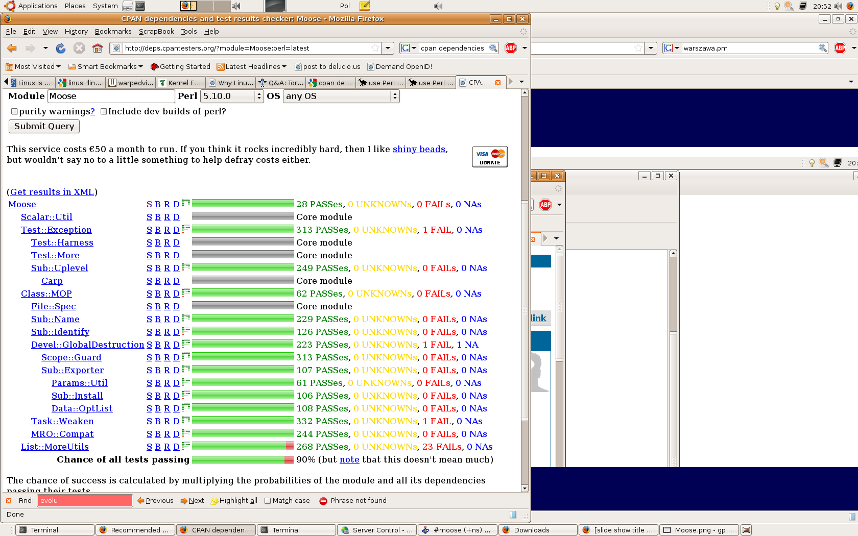This screenshot has height=536, width=858.
Task: Open the URL bar history dropdown
Action: (x=388, y=48)
